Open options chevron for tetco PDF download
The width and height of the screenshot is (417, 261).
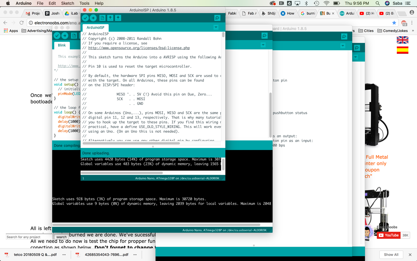pos(64,255)
